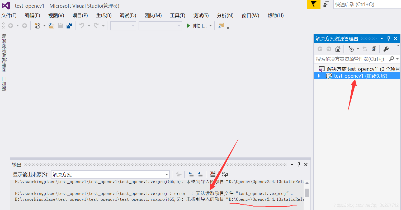The image size is (401, 210).
Task: Click the main toolbar navigate backward icon
Action: (x=11, y=26)
